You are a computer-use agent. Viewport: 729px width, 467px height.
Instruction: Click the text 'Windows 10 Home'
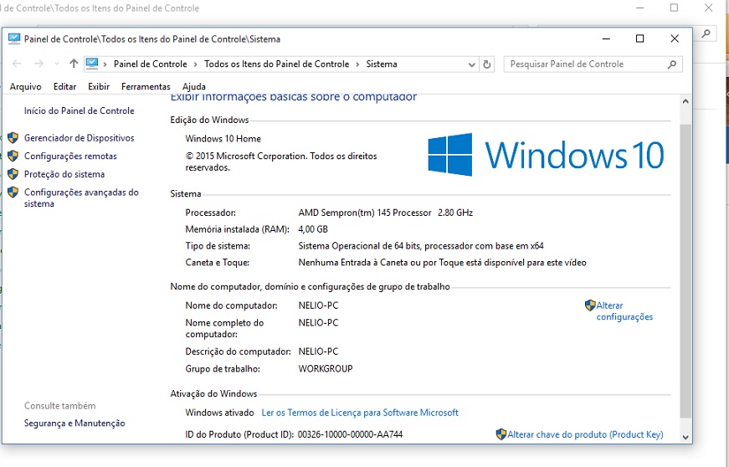(x=223, y=138)
